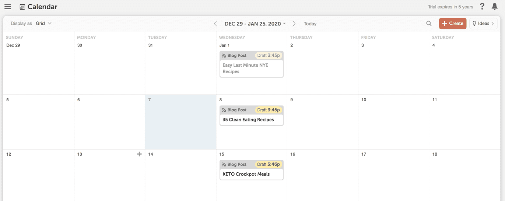Open the help question mark icon

[482, 6]
